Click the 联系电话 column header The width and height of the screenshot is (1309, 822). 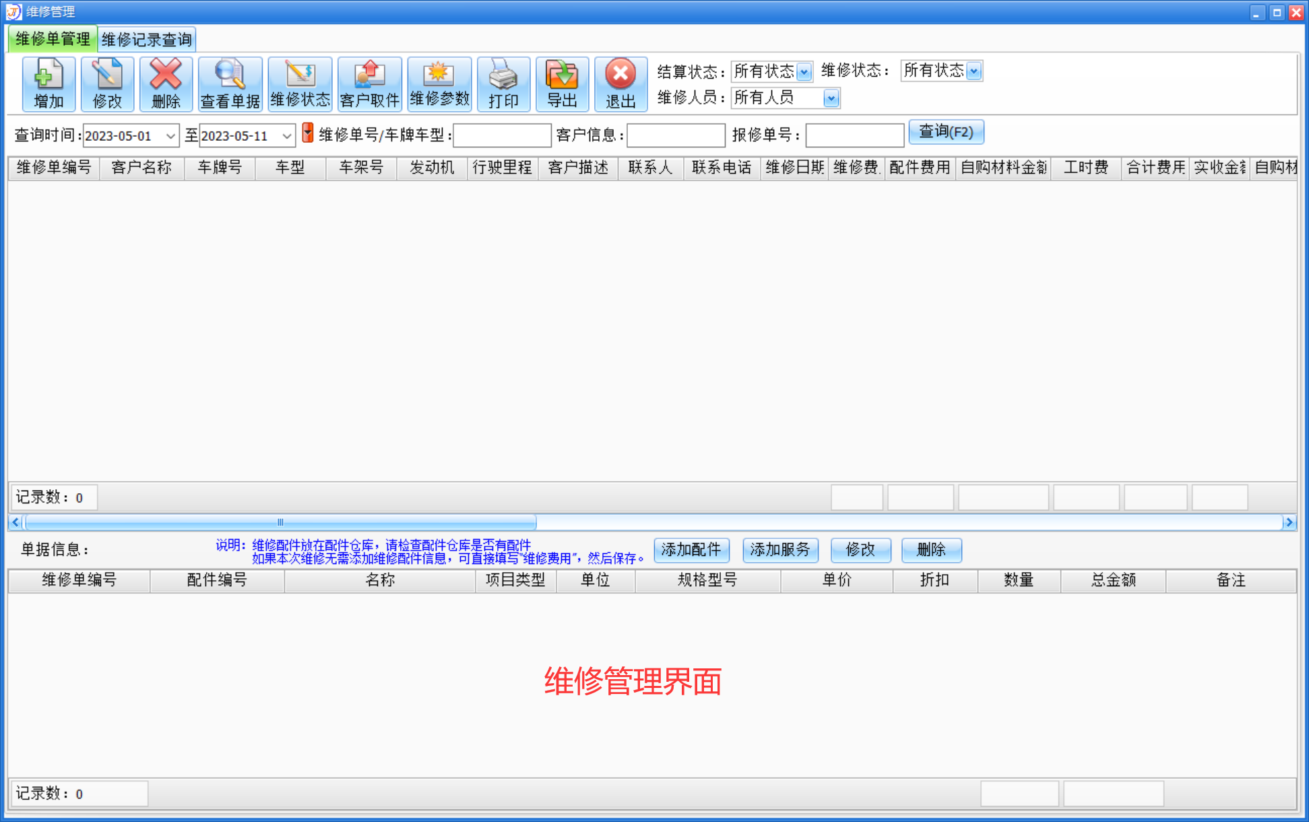(x=722, y=168)
